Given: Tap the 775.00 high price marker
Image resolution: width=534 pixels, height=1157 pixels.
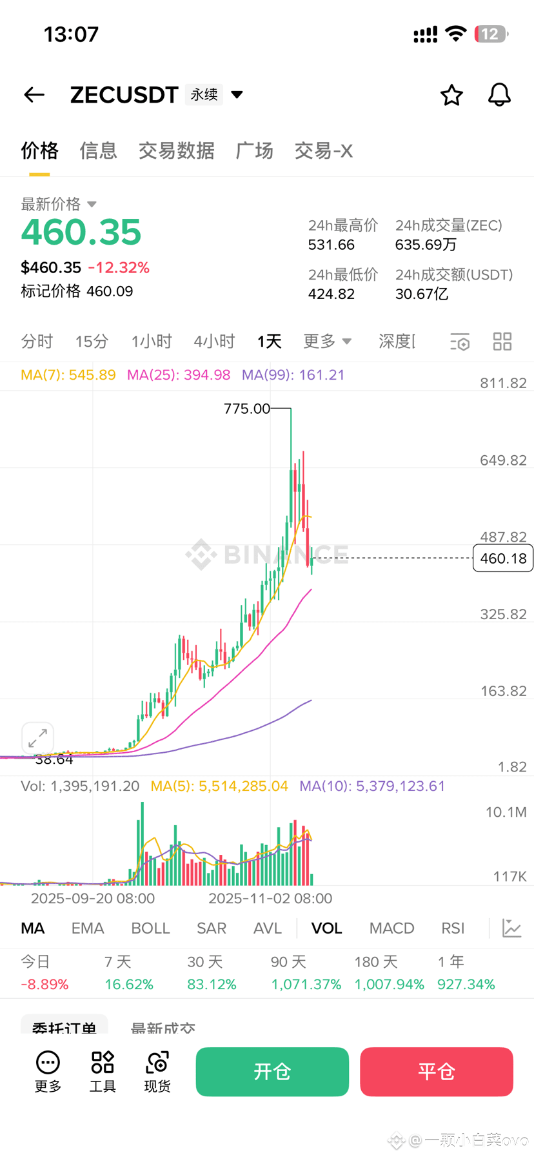Looking at the screenshot, I should [x=247, y=409].
